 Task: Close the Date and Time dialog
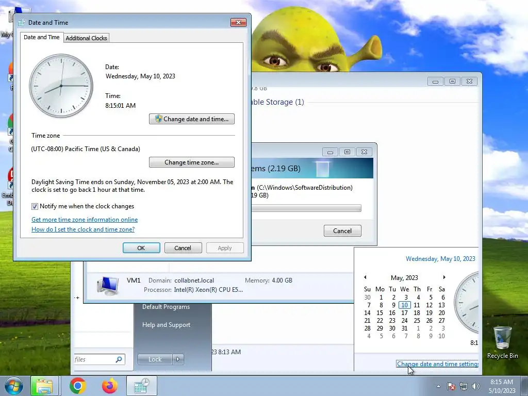point(238,23)
